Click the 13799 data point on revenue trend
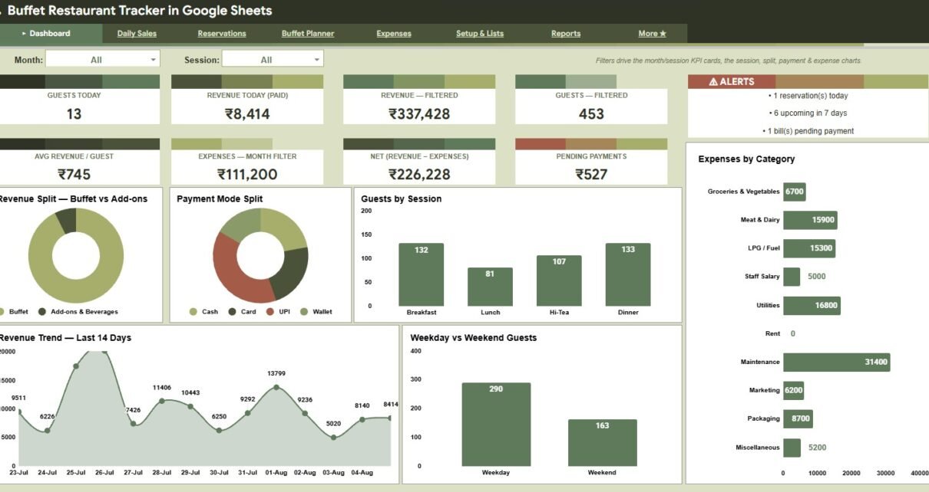This screenshot has width=929, height=492. click(276, 387)
